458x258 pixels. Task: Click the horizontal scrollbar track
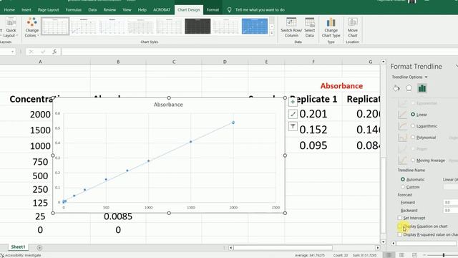pos(303,248)
